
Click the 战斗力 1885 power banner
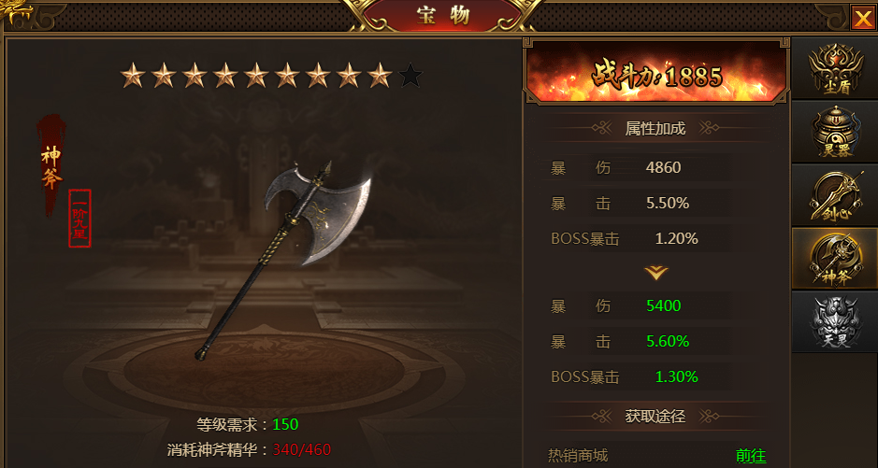(x=655, y=72)
